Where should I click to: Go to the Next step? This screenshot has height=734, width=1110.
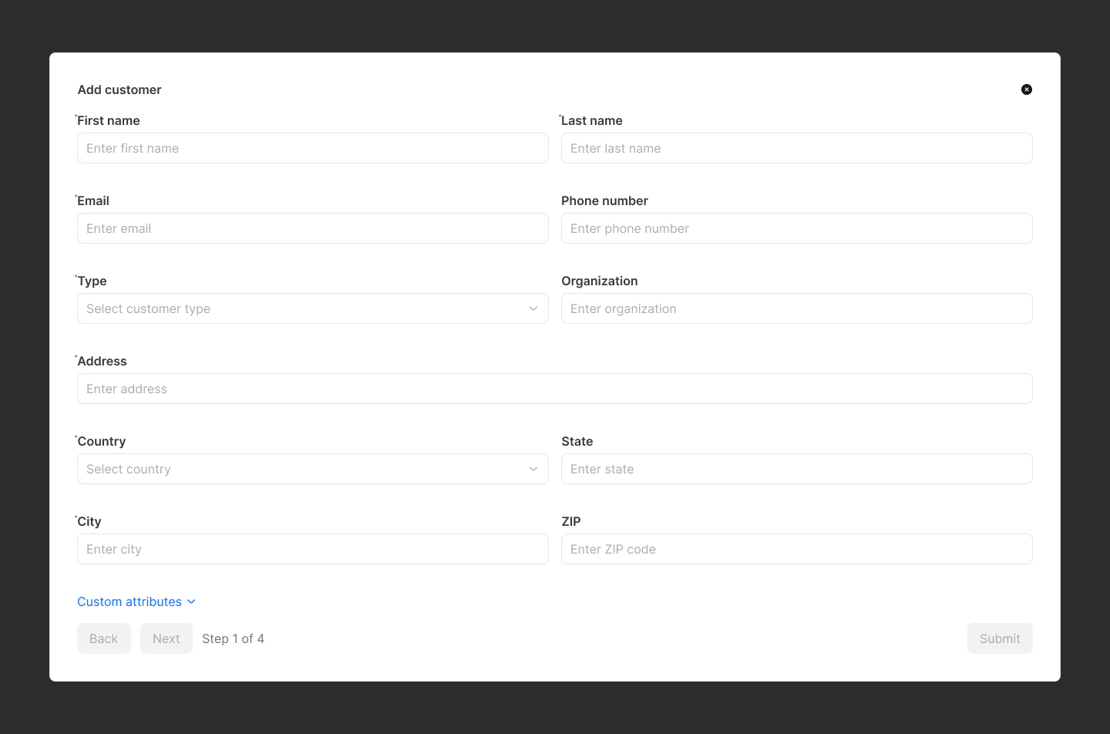pos(166,638)
